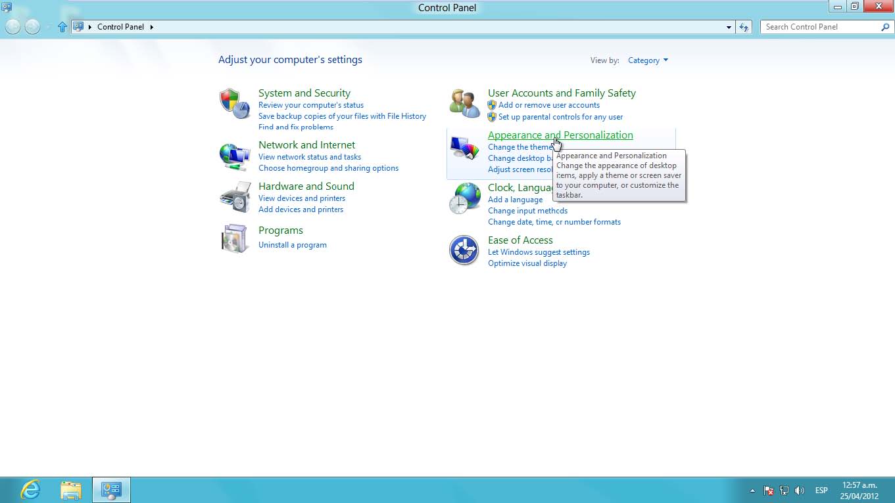Click the Programs category icon
This screenshot has width=895, height=503.
[x=235, y=238]
